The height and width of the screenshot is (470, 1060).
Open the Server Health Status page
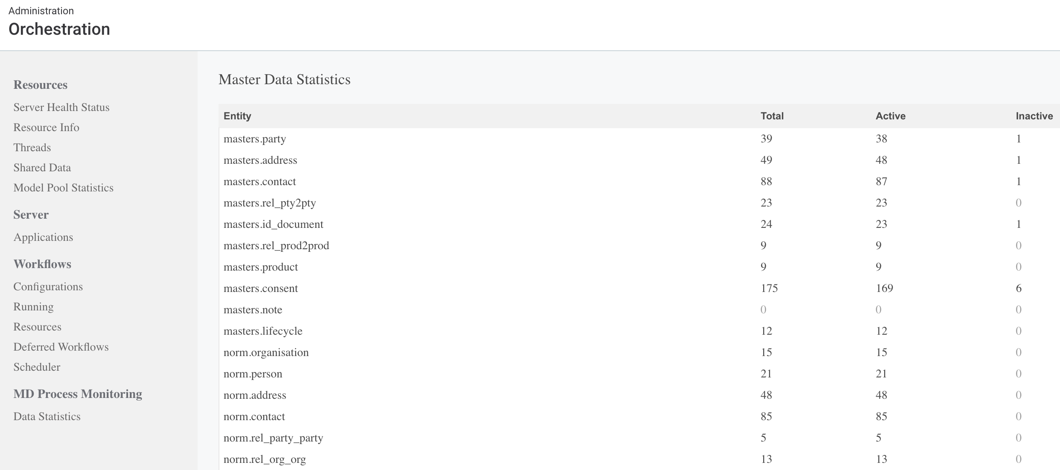(x=61, y=107)
